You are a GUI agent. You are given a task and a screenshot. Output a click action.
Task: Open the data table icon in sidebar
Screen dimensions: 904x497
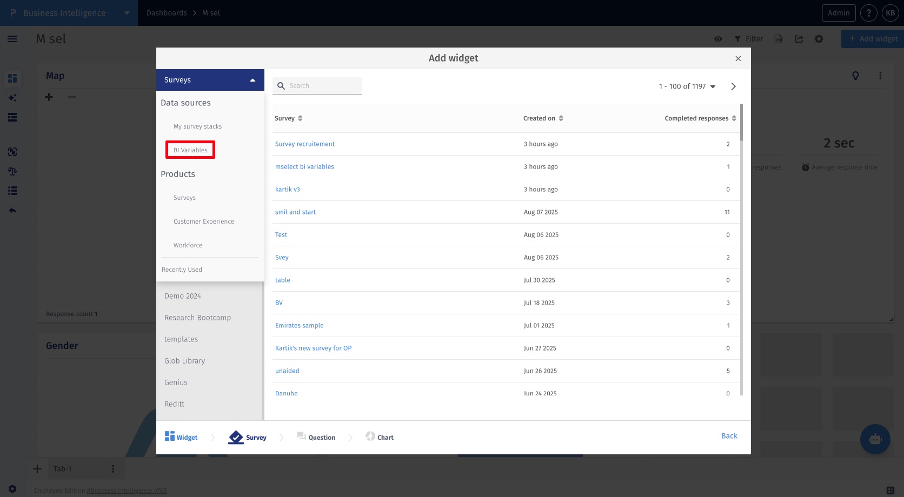pos(12,117)
